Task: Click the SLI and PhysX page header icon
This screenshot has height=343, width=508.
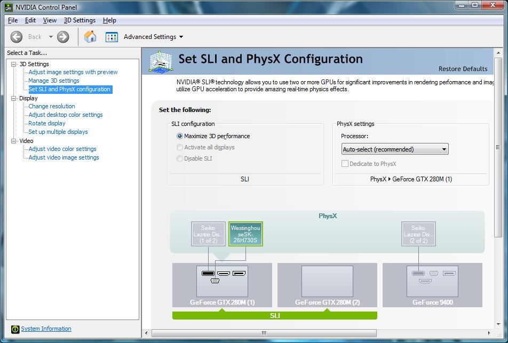Action: [x=161, y=61]
